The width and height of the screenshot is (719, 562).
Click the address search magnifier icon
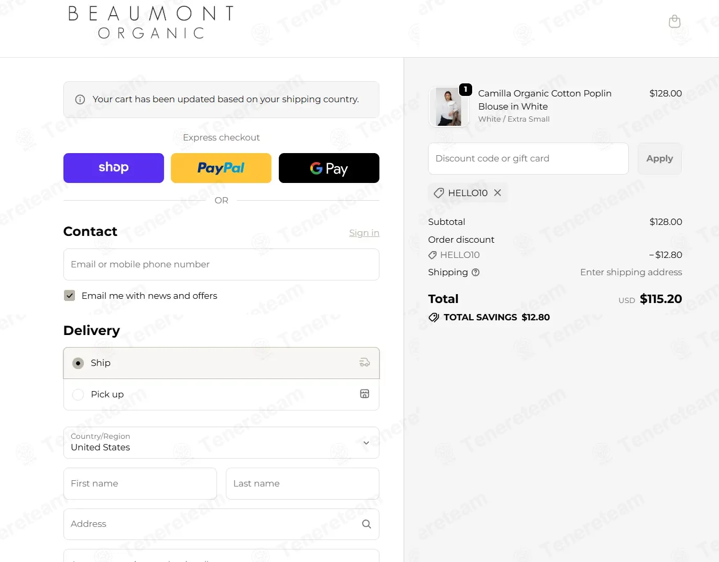tap(366, 524)
